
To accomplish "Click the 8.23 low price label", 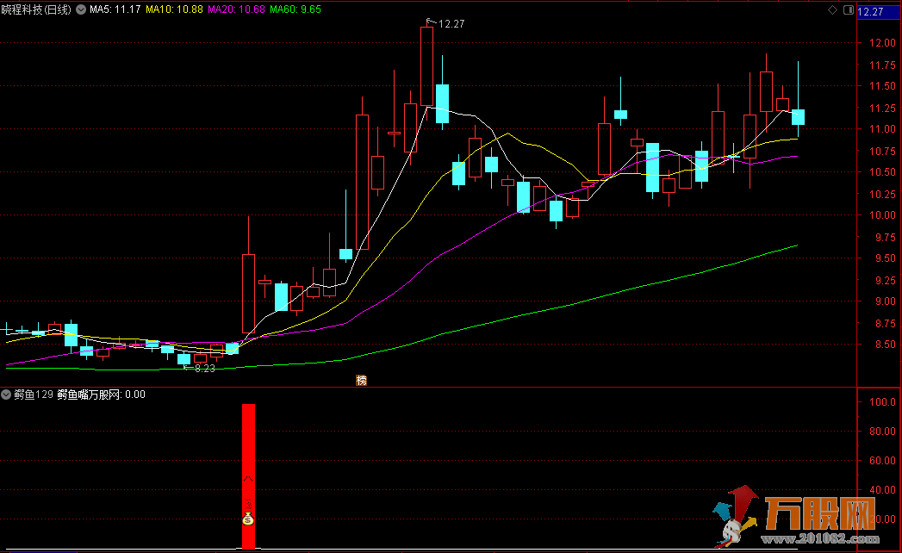I will [x=205, y=369].
